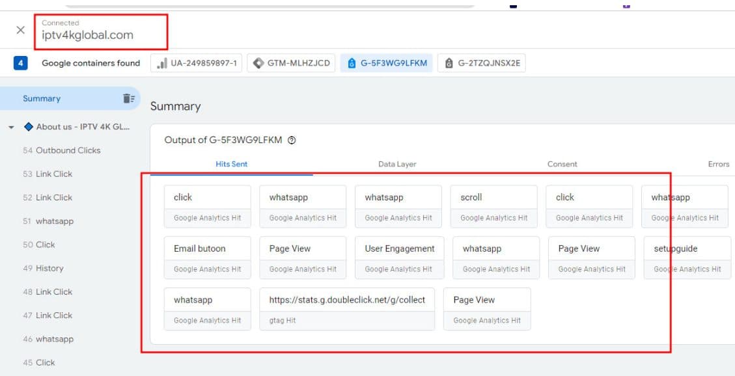The width and height of the screenshot is (735, 376).
Task: Switch to the Hits Sent tab
Action: point(232,164)
